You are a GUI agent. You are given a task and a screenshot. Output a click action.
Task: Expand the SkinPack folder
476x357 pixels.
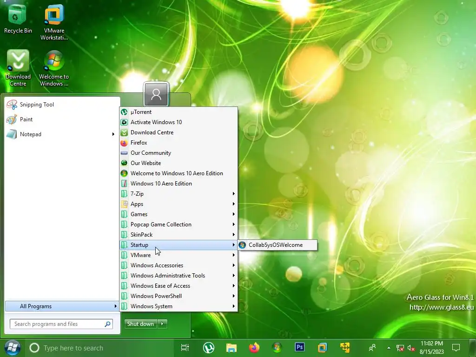click(x=178, y=235)
